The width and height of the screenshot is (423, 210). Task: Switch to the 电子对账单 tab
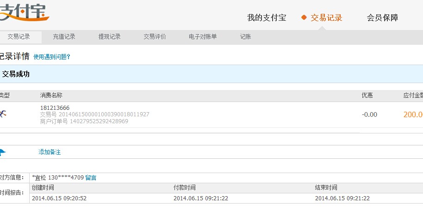coord(203,37)
